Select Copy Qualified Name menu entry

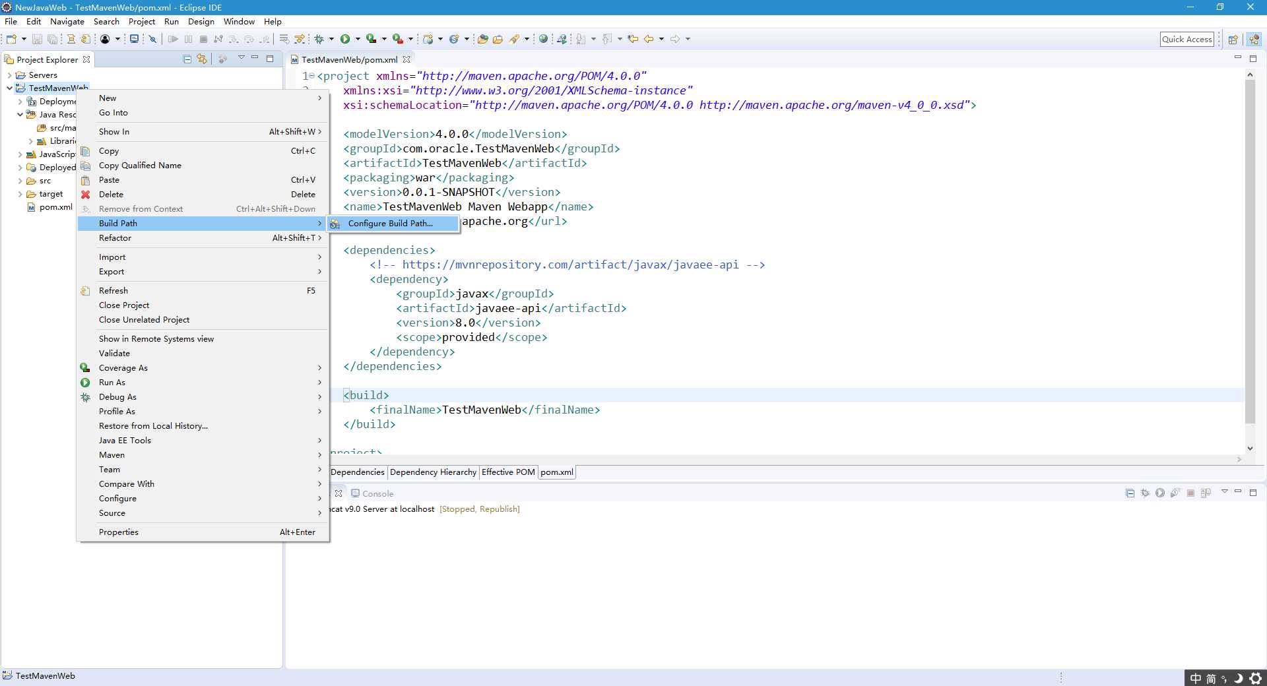click(203, 165)
